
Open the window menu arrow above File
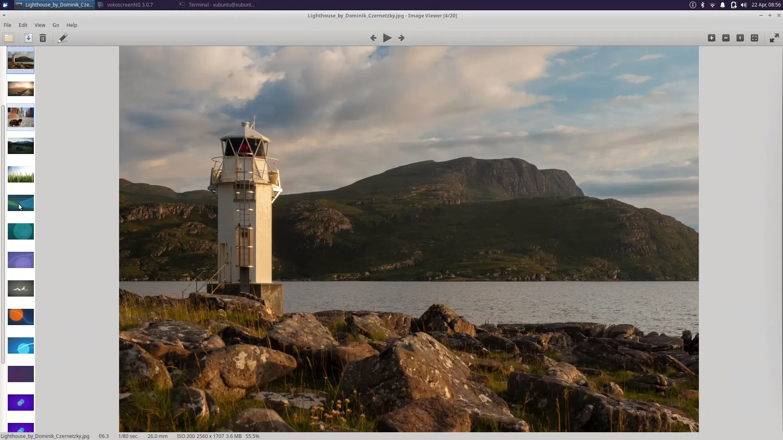coord(4,15)
